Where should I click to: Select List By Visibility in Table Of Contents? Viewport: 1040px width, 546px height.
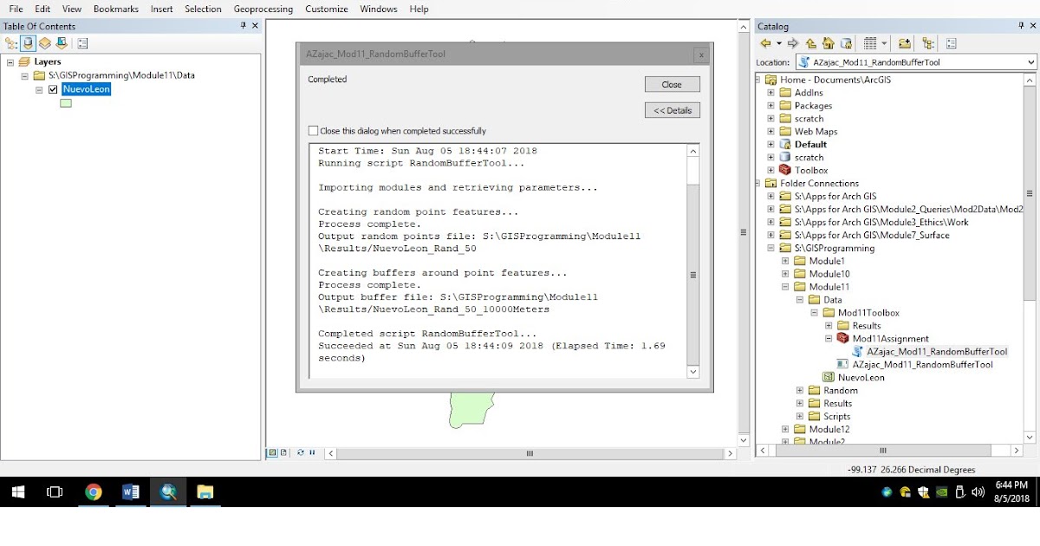coord(45,43)
